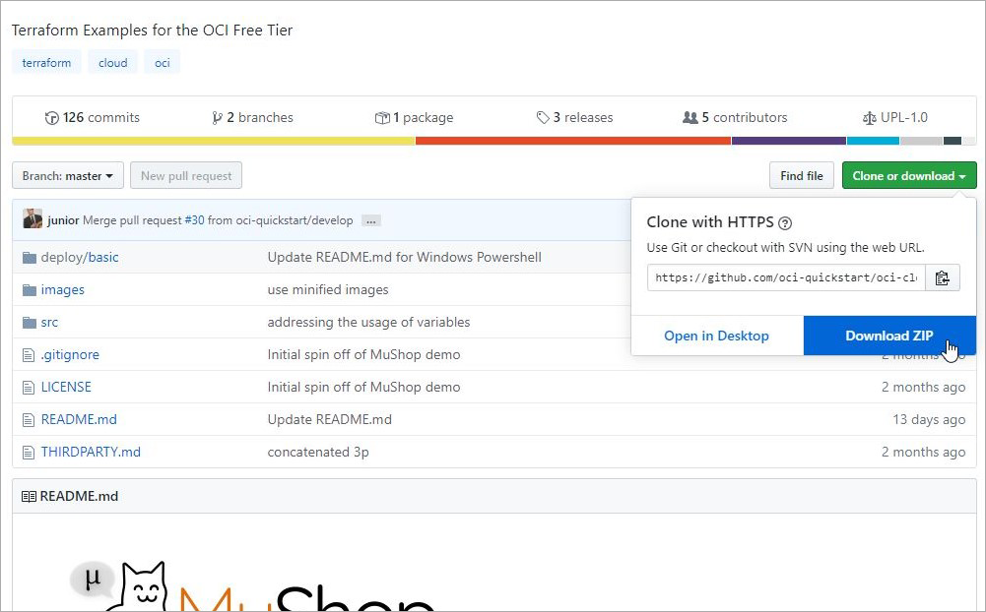The height and width of the screenshot is (612, 986).
Task: Click the purple segment of the language bar
Action: (789, 141)
